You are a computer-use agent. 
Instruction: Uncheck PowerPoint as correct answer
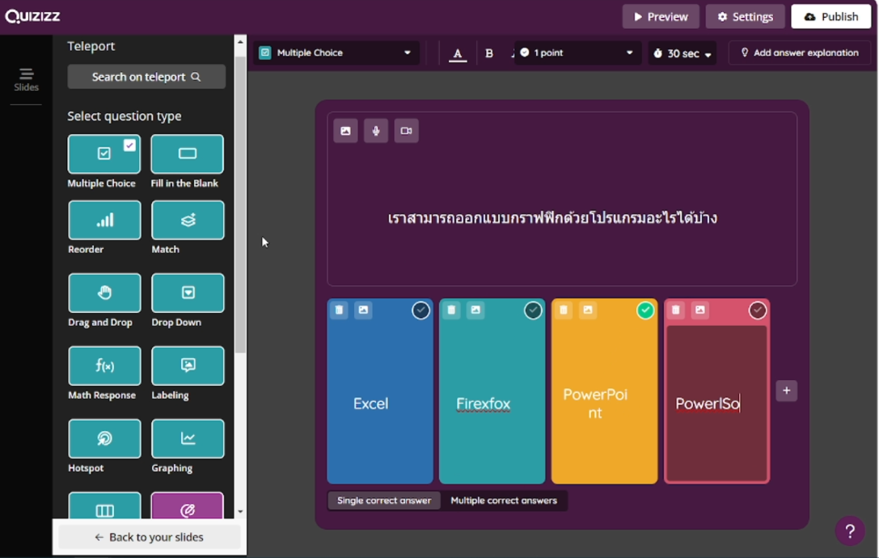pos(645,311)
